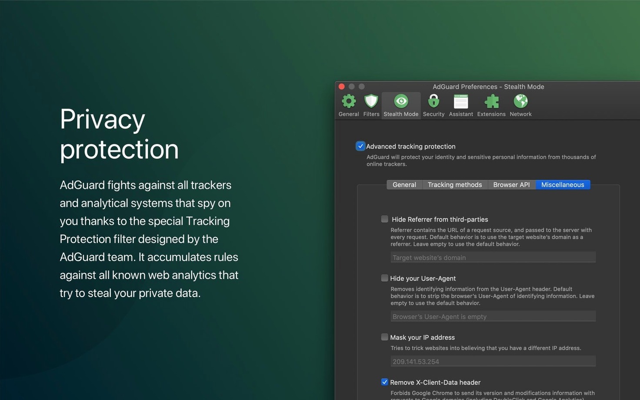This screenshot has height=400, width=640.
Task: Uncheck Remove X-Client-Data header
Action: click(x=384, y=382)
